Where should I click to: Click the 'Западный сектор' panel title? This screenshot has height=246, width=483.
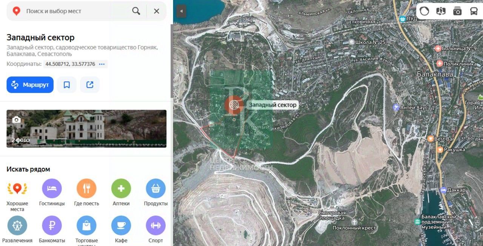point(40,38)
